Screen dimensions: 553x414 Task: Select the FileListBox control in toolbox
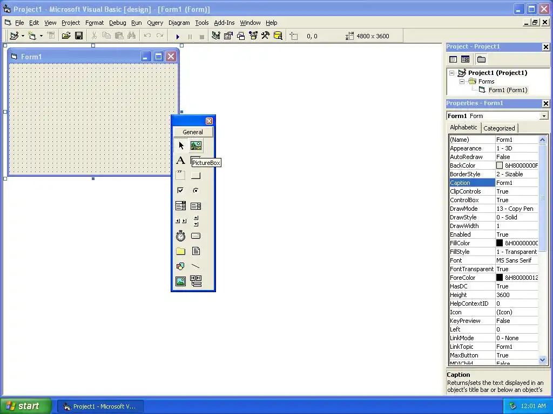pyautogui.click(x=195, y=251)
